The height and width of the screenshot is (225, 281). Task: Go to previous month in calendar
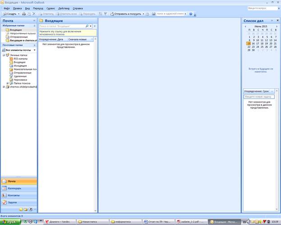pyautogui.click(x=245, y=27)
